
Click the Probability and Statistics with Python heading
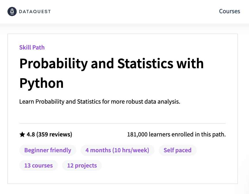click(112, 73)
